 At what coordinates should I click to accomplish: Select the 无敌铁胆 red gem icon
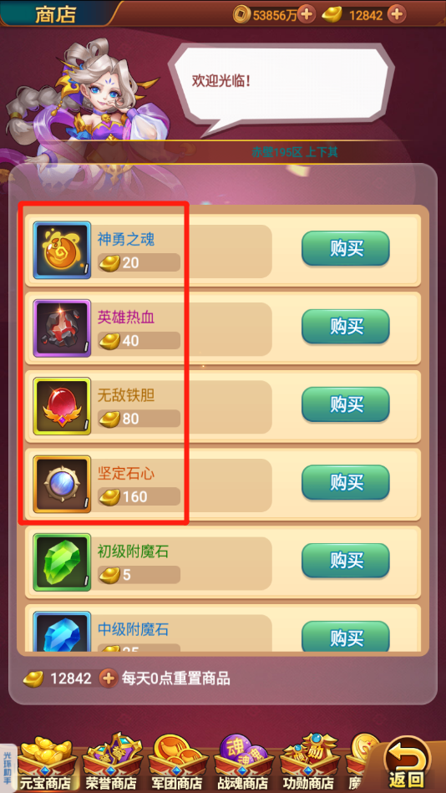coord(62,406)
